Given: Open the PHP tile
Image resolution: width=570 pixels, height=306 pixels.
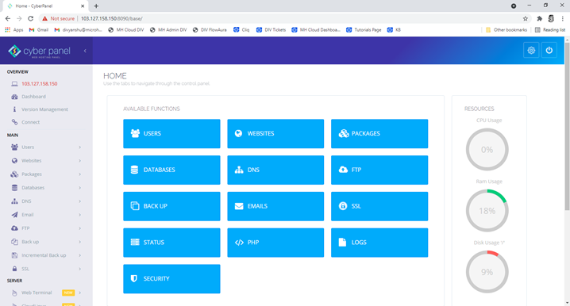Looking at the screenshot, I should click(275, 243).
